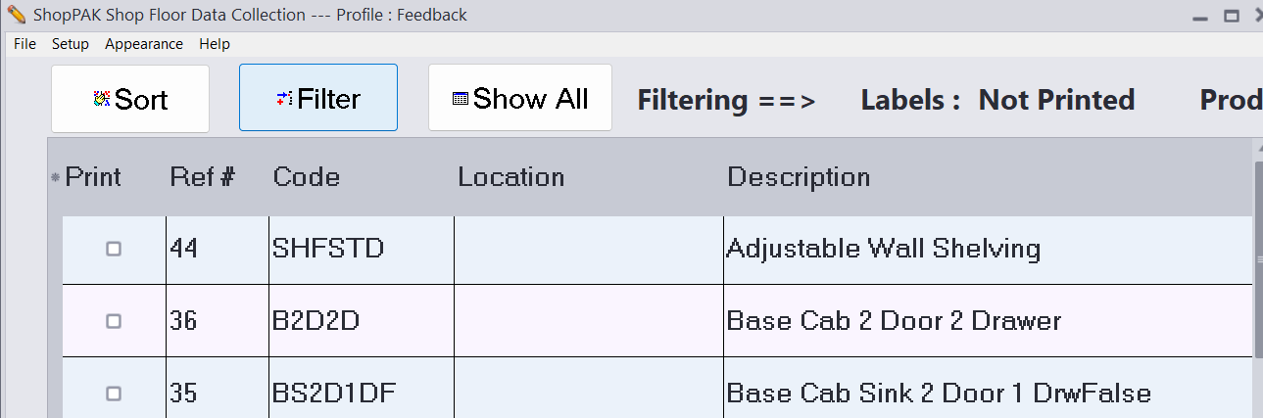Check the Print box for B2D2D row
Screen dimensions: 1263x418
pyautogui.click(x=114, y=321)
